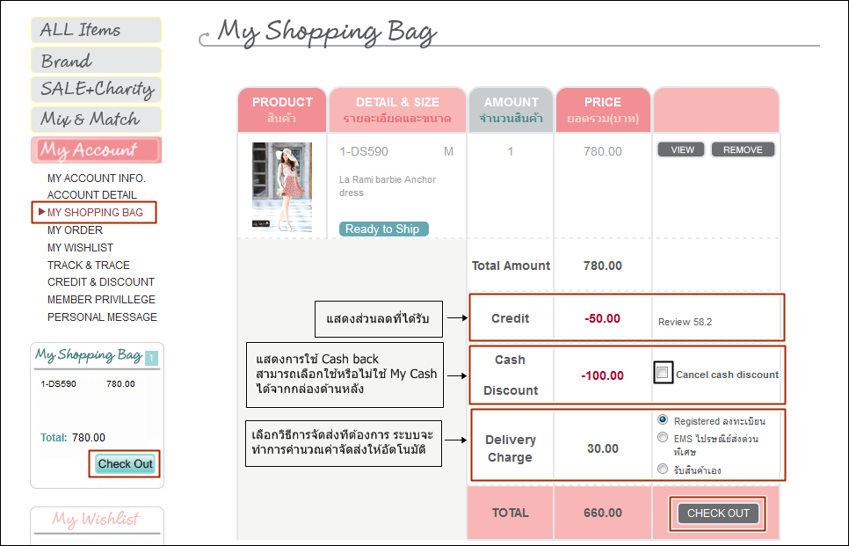849x546 pixels.
Task: Open the Brand category
Action: pos(96,61)
